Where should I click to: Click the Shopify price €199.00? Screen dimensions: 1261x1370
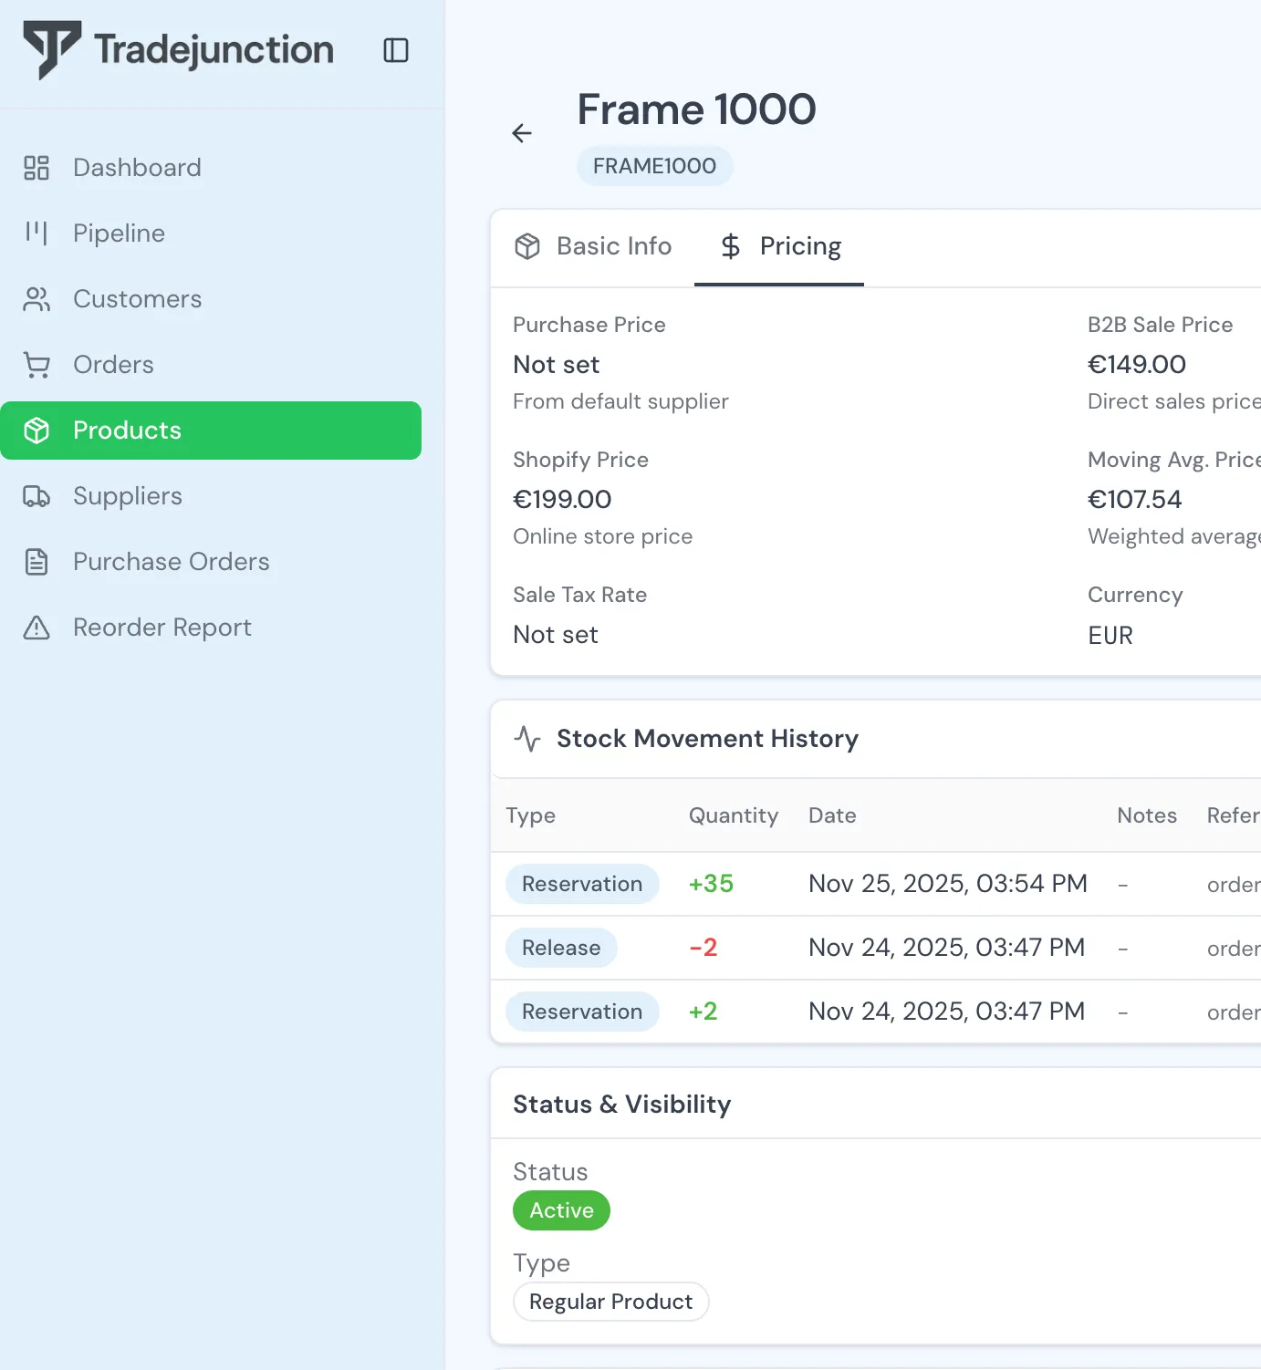click(x=562, y=500)
